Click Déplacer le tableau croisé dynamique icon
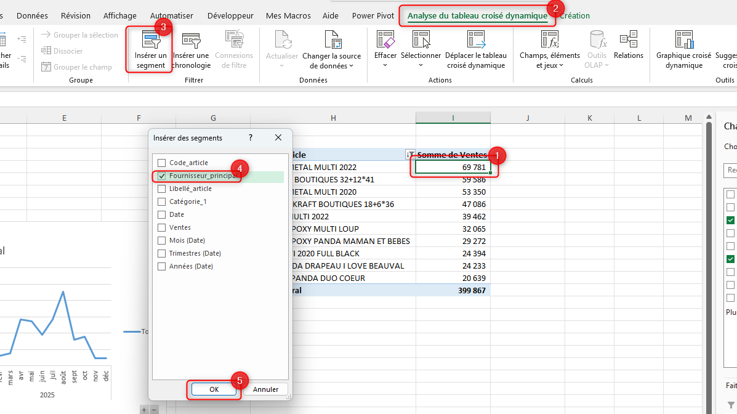Viewport: 737px width, 414px height. [476, 39]
